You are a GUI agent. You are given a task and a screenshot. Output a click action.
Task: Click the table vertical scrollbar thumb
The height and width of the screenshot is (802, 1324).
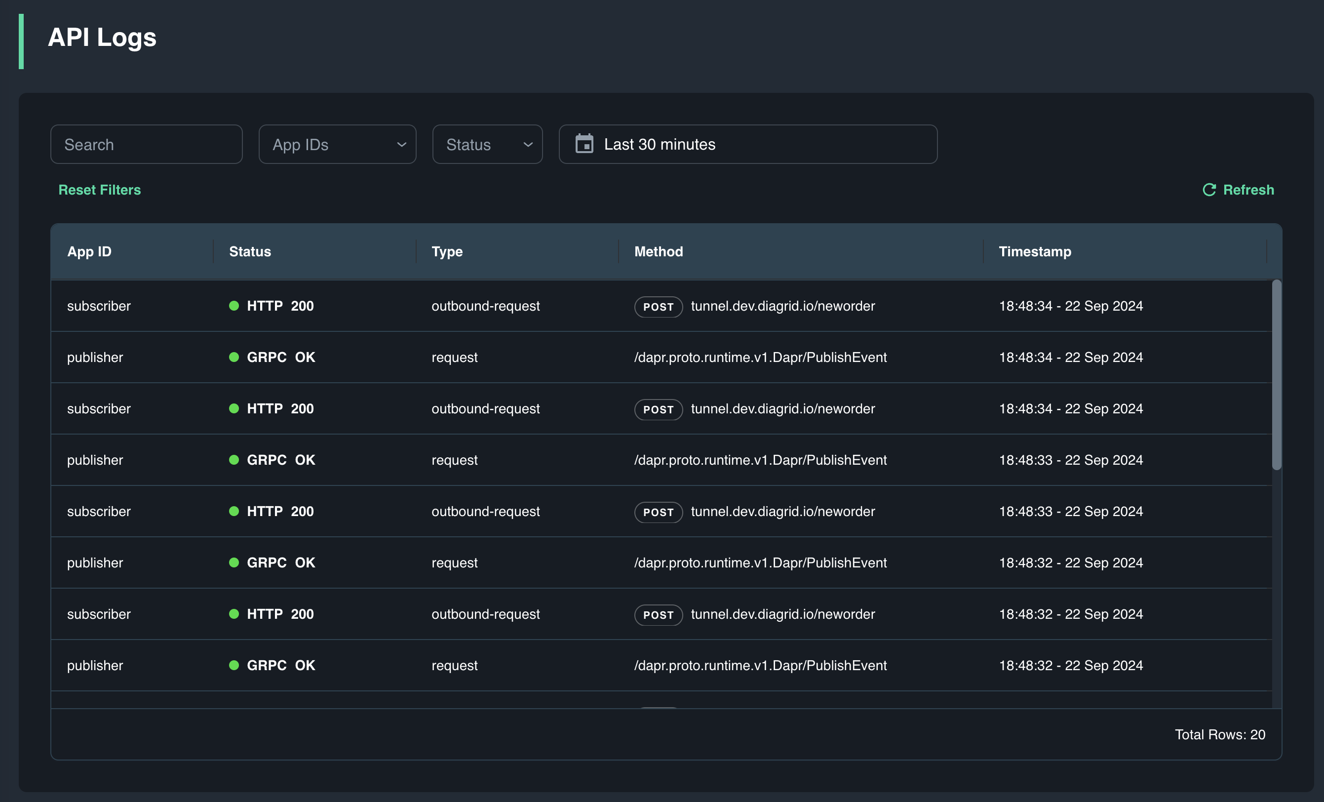[x=1276, y=375]
